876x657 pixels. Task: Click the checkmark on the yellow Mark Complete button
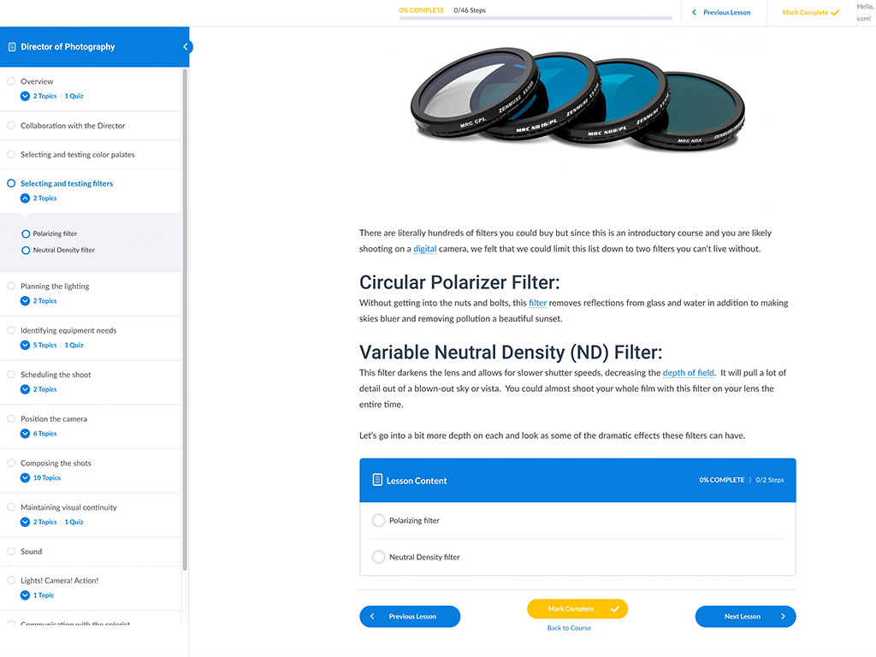click(614, 609)
